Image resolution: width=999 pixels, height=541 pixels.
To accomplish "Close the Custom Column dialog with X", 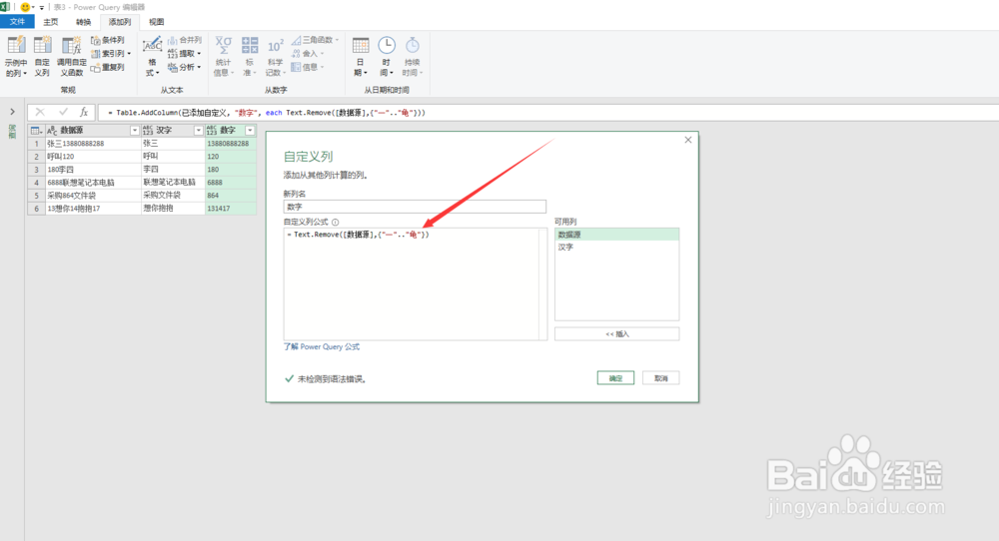I will pyautogui.click(x=688, y=140).
